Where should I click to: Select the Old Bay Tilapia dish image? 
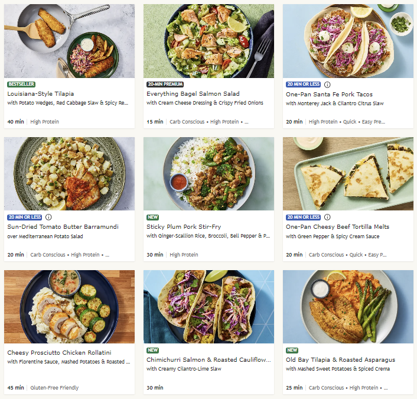[x=348, y=307]
